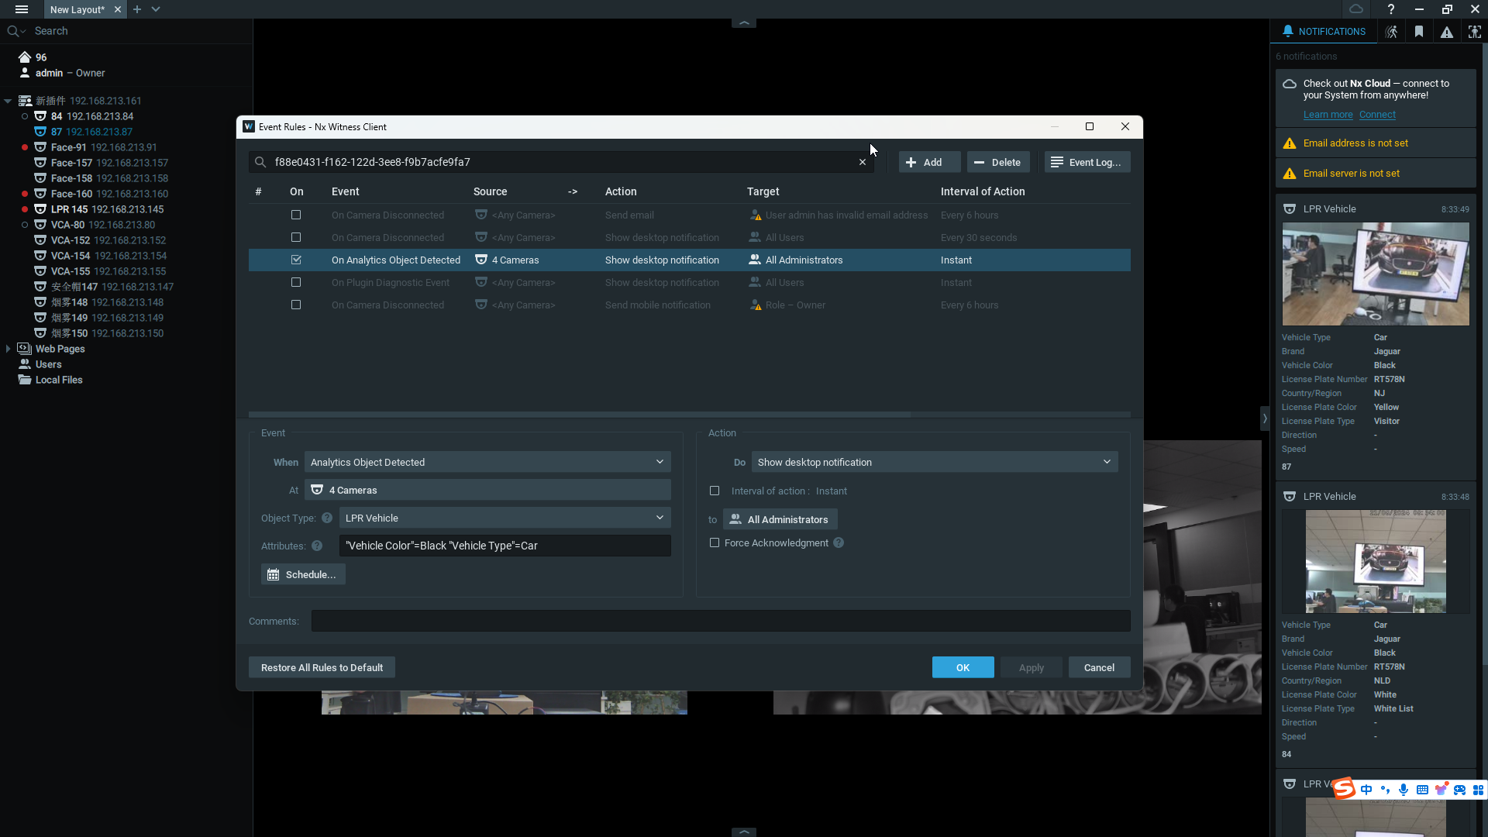
Task: Open the Nx Cloud Learn more link
Action: click(1328, 115)
